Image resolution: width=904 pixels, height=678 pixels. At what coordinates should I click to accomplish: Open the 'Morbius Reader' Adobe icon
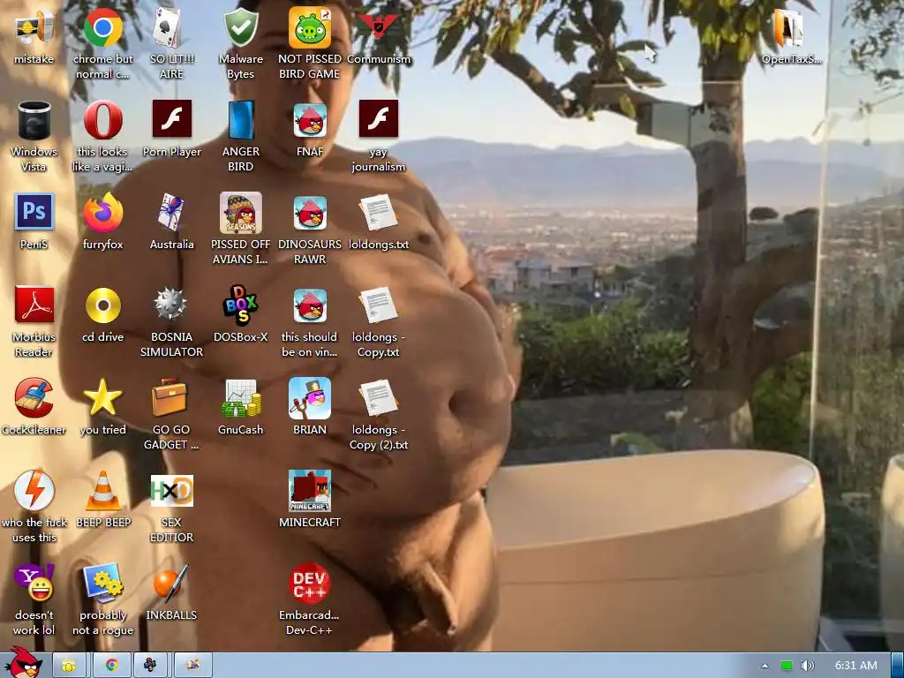34,321
